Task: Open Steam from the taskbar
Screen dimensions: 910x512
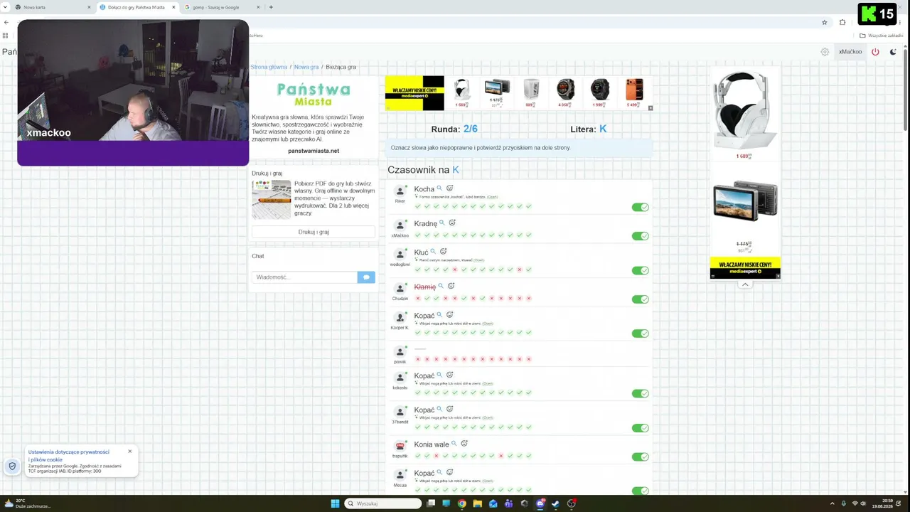Action: tap(556, 503)
